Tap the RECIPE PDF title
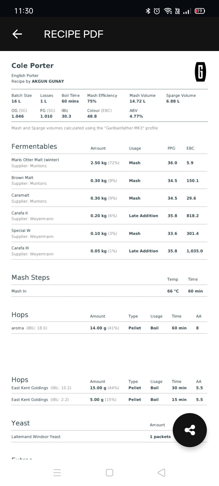The image size is (219, 486). coord(74,34)
